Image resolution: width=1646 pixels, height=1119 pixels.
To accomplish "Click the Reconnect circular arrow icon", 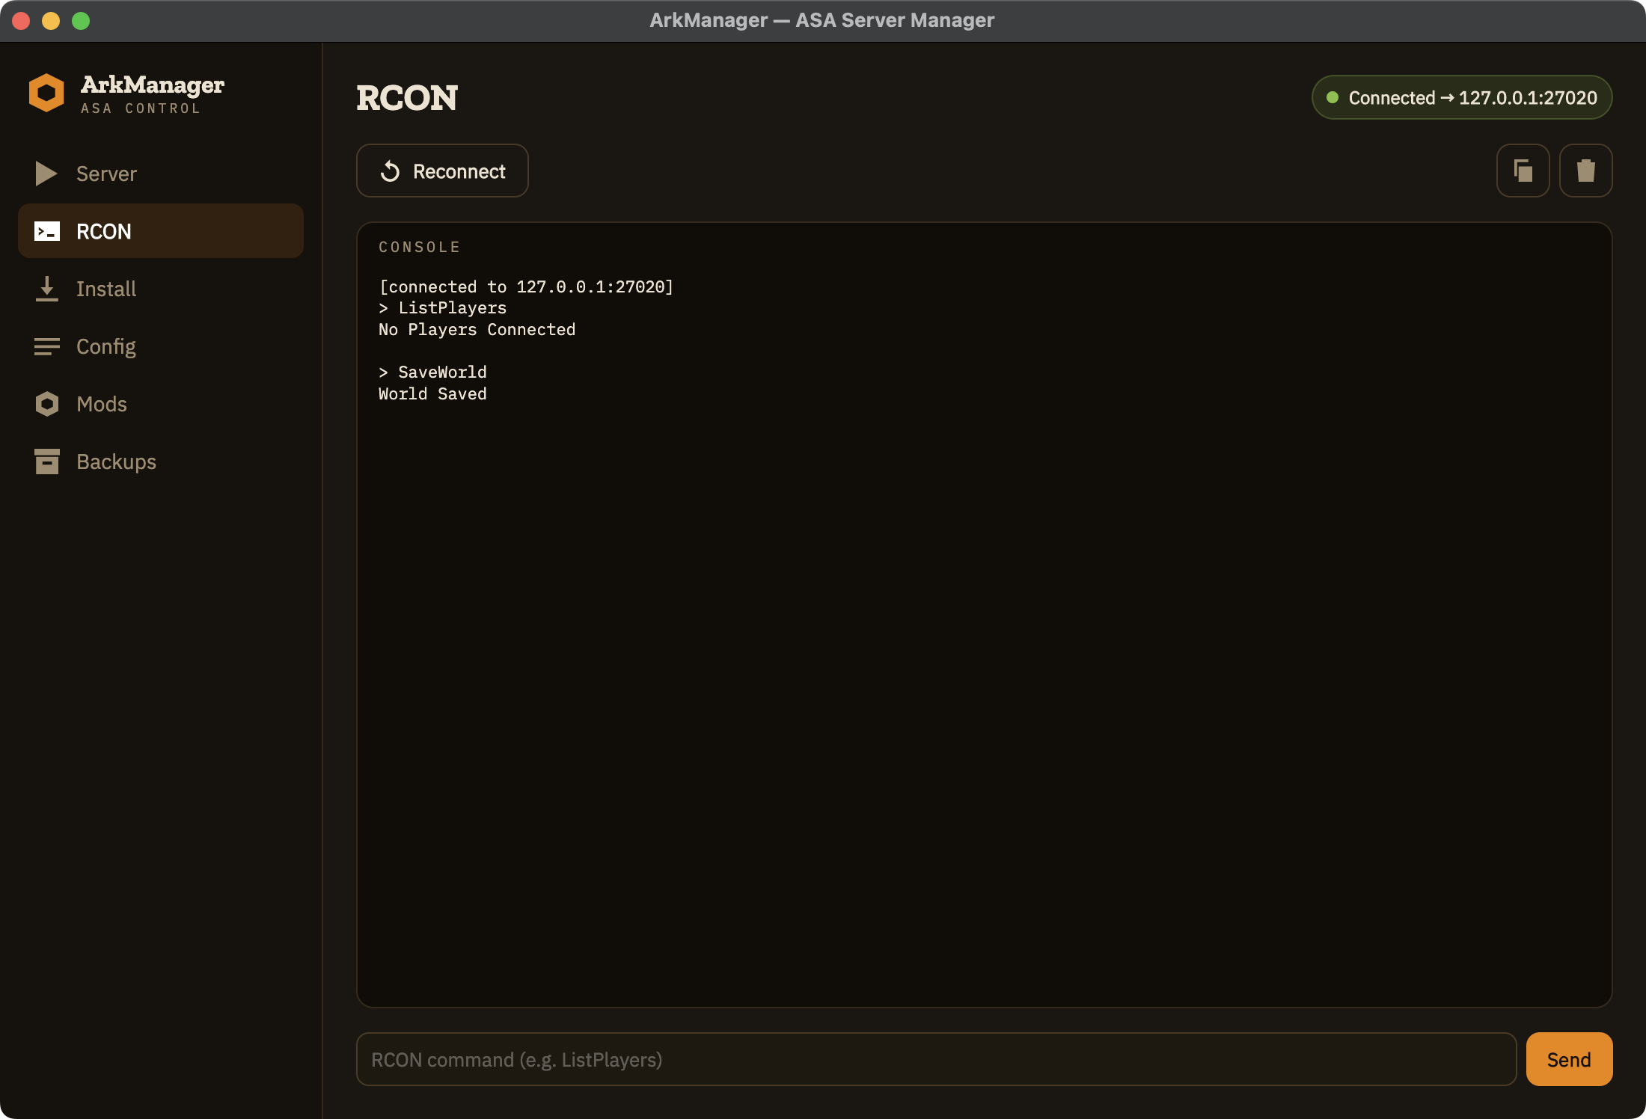I will pos(390,171).
